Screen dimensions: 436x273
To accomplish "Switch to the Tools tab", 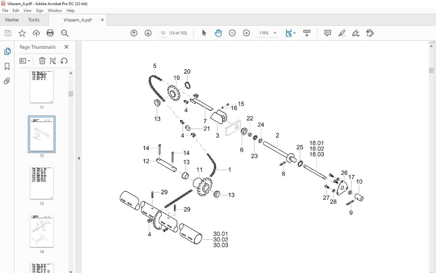I will tap(34, 20).
